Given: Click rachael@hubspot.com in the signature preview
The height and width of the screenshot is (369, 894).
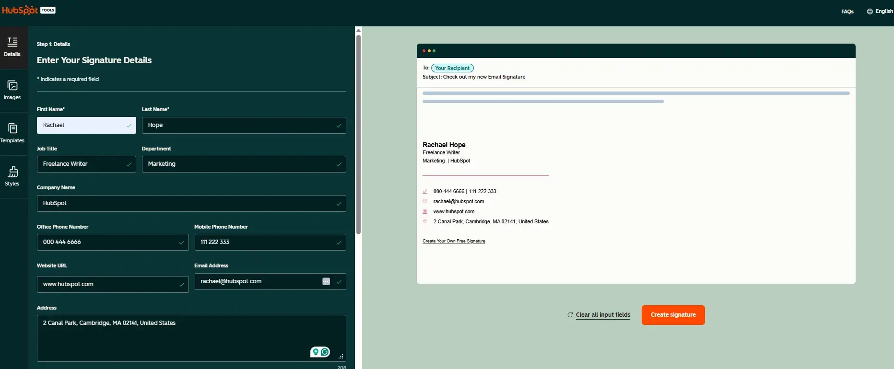Looking at the screenshot, I should click(459, 202).
